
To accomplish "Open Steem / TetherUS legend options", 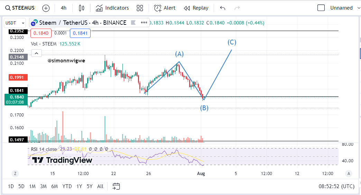I will (x=144, y=22).
